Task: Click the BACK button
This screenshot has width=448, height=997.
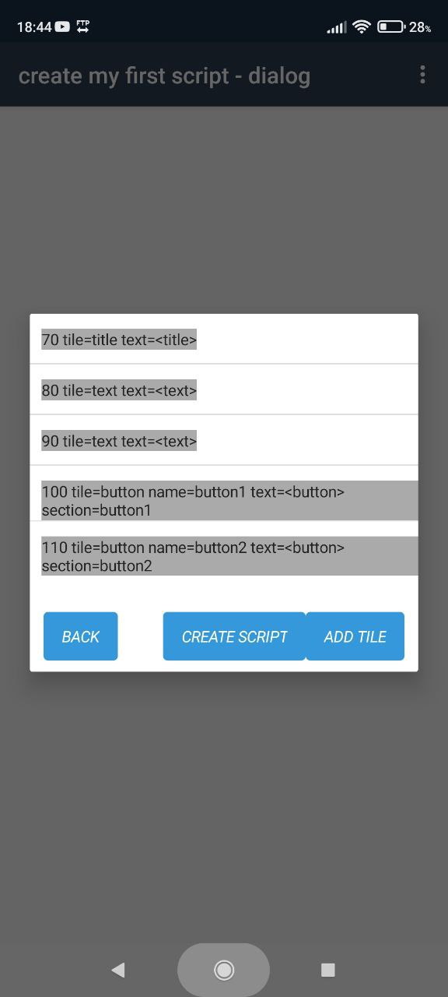Action: [x=81, y=636]
